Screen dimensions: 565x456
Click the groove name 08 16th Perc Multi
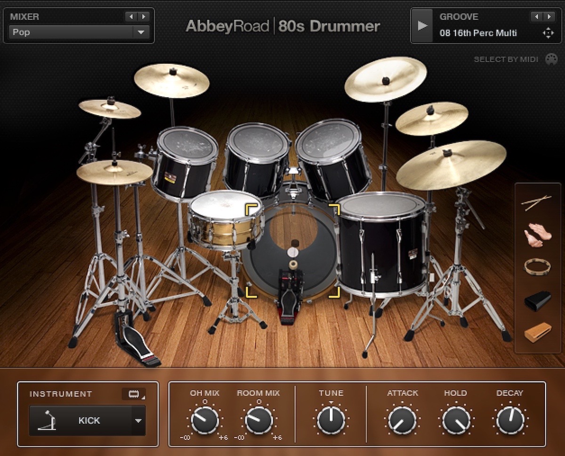tap(478, 33)
